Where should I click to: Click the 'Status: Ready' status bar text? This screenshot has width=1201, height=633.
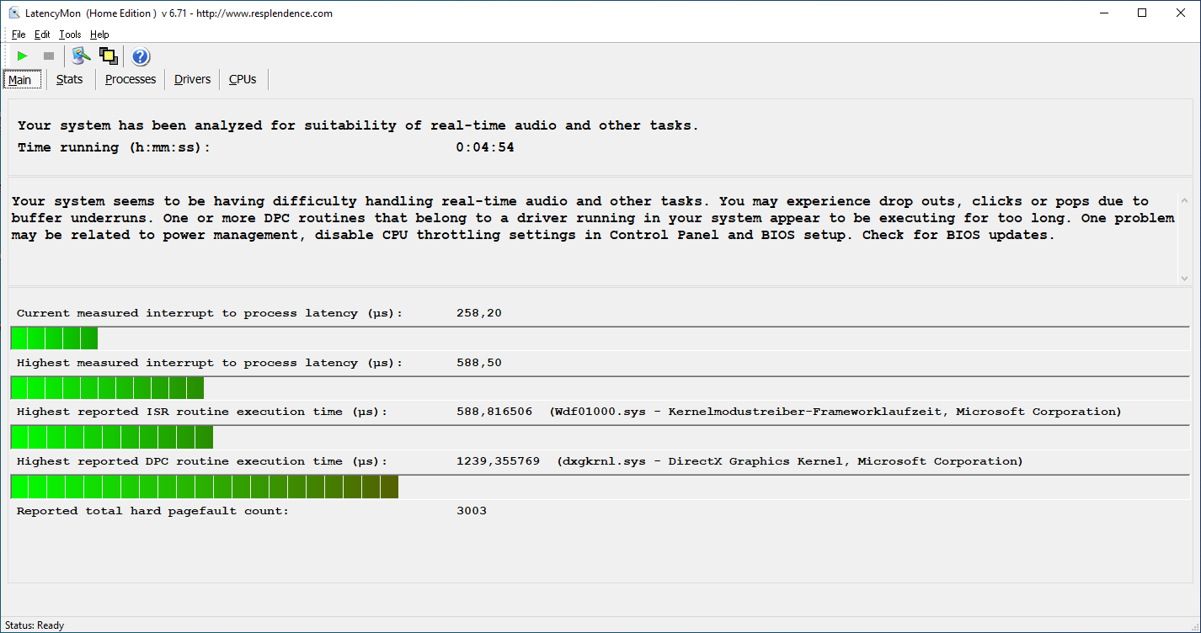coord(35,625)
